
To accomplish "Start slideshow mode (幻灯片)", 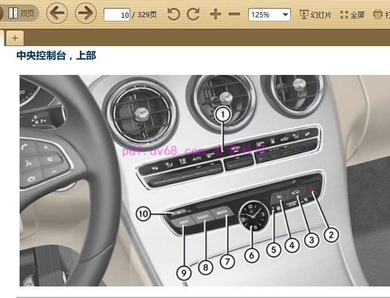I will (316, 14).
